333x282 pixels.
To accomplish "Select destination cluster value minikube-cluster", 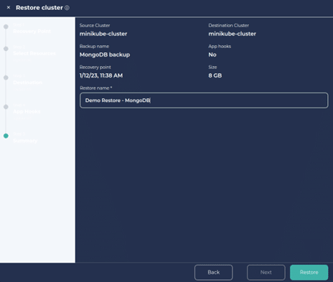I will coord(232,34).
